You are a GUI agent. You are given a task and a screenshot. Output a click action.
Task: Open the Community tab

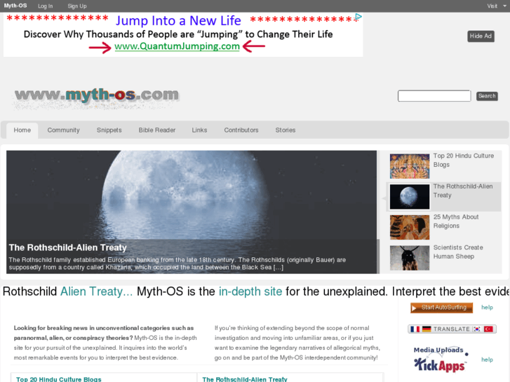(x=63, y=130)
